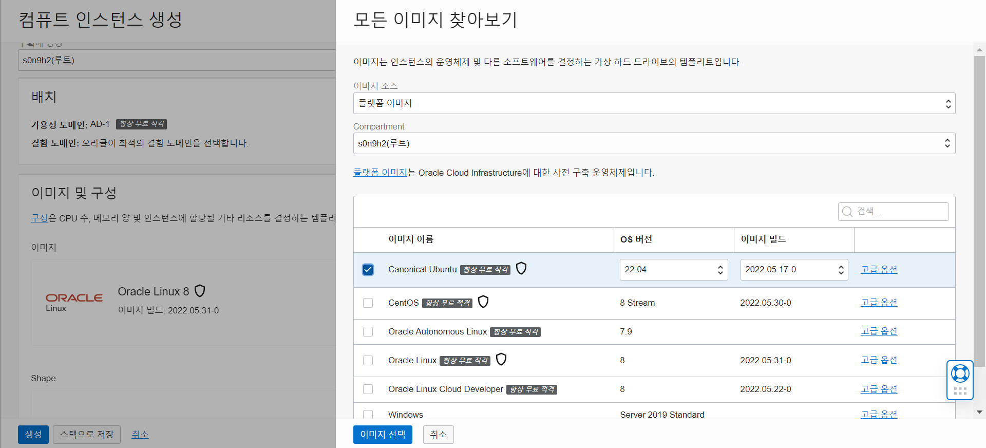Click the 취소 link on the create instance page
Image resolution: width=986 pixels, height=448 pixels.
140,435
